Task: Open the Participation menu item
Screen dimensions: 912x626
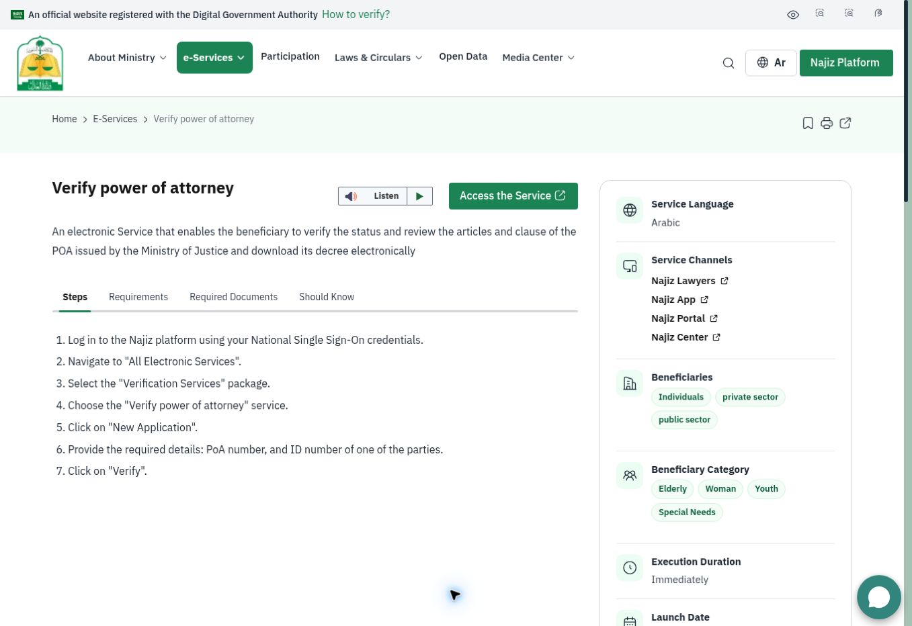Action: click(290, 56)
